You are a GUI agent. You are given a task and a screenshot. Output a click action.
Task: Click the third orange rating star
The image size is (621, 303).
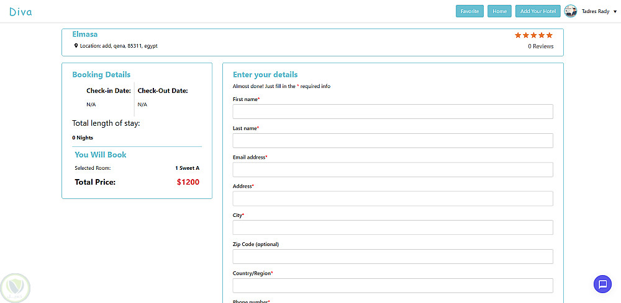[x=533, y=35]
